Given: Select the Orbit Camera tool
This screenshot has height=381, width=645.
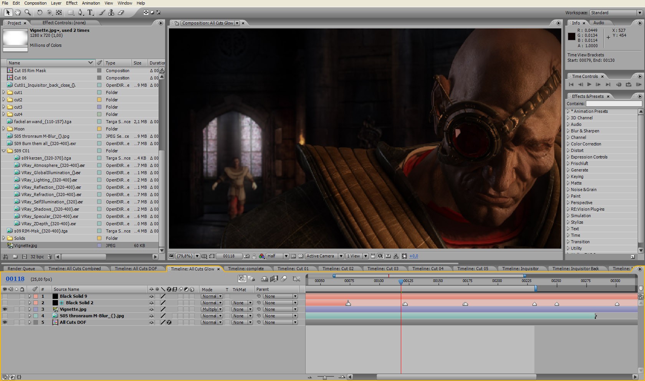Looking at the screenshot, I should click(x=49, y=12).
